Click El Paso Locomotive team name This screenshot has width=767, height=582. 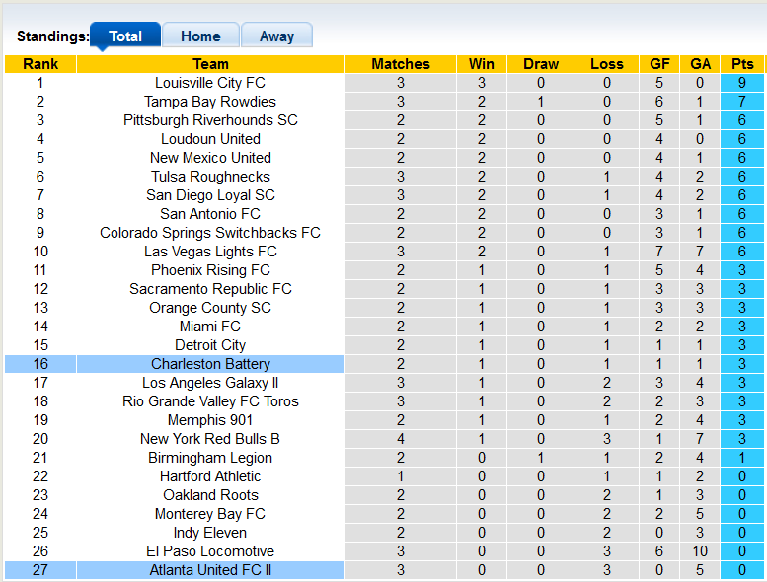pyautogui.click(x=210, y=551)
